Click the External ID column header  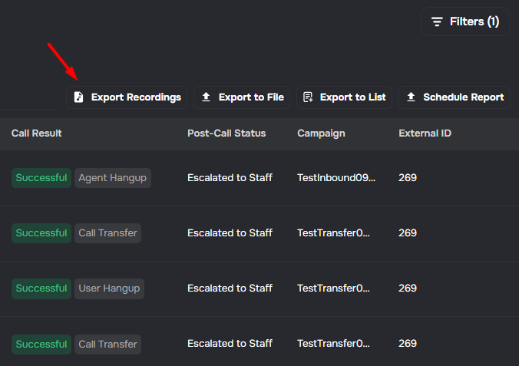click(425, 134)
